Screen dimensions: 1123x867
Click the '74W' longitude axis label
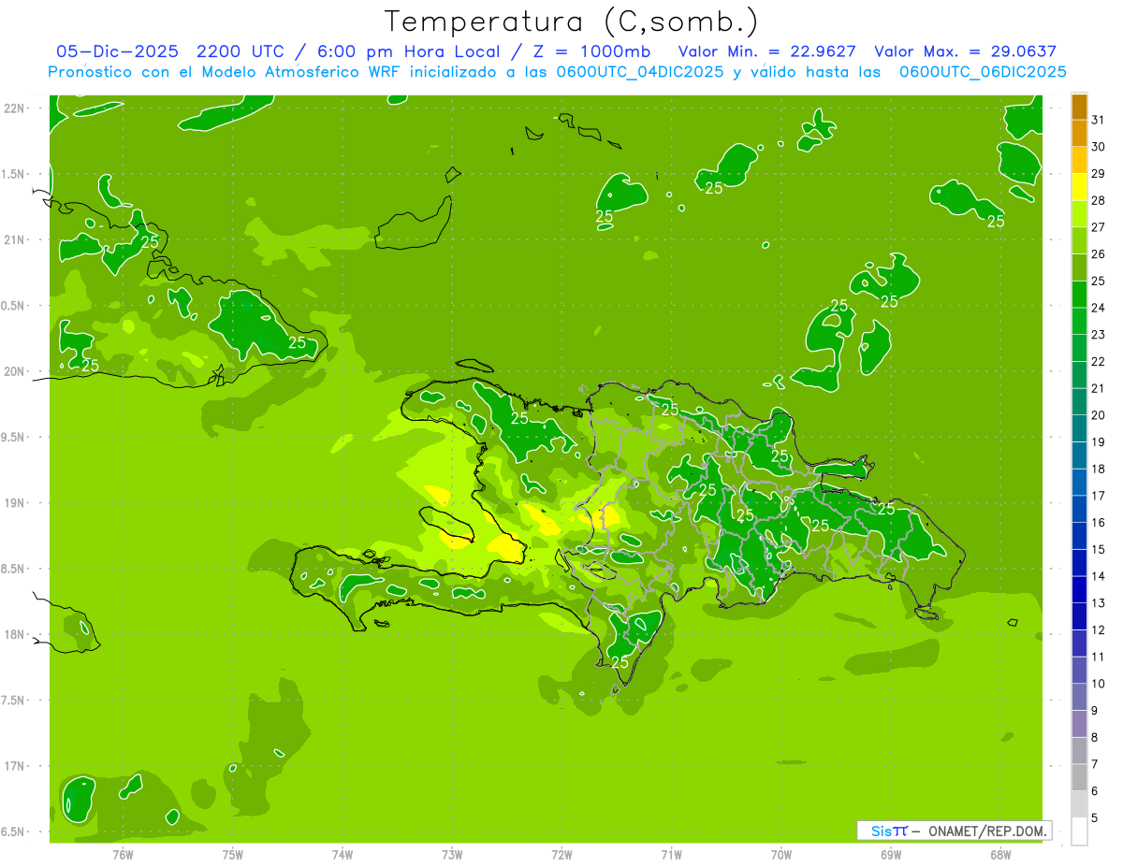tap(343, 855)
